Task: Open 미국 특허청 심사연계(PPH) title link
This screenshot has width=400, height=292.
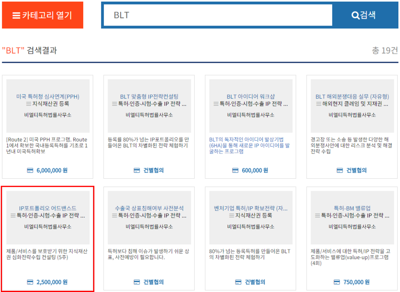Action: coord(48,96)
